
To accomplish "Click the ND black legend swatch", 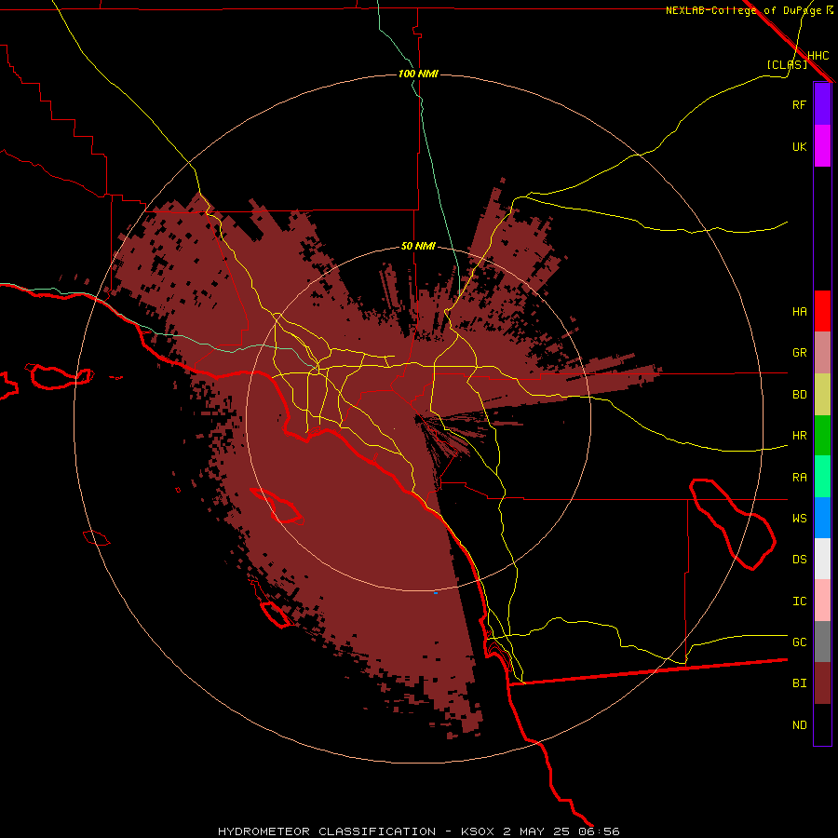I will (822, 724).
